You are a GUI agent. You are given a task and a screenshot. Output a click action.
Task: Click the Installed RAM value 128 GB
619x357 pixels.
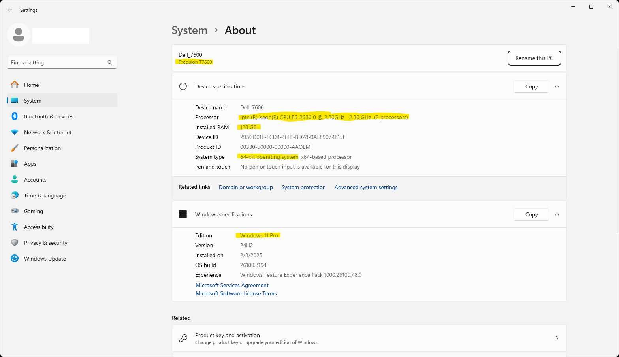[x=248, y=127]
